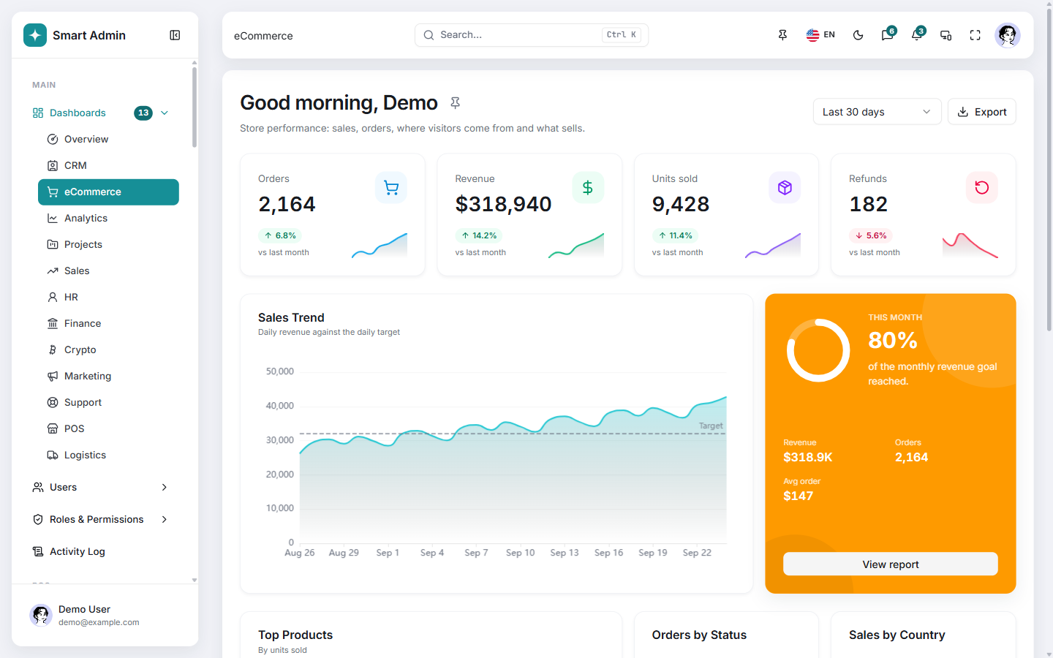
Task: Click the sidebar vertical scrollbar
Action: point(195,107)
